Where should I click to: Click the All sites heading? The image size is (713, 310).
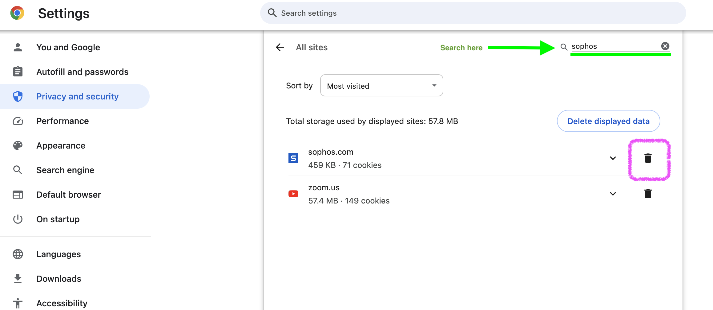312,47
